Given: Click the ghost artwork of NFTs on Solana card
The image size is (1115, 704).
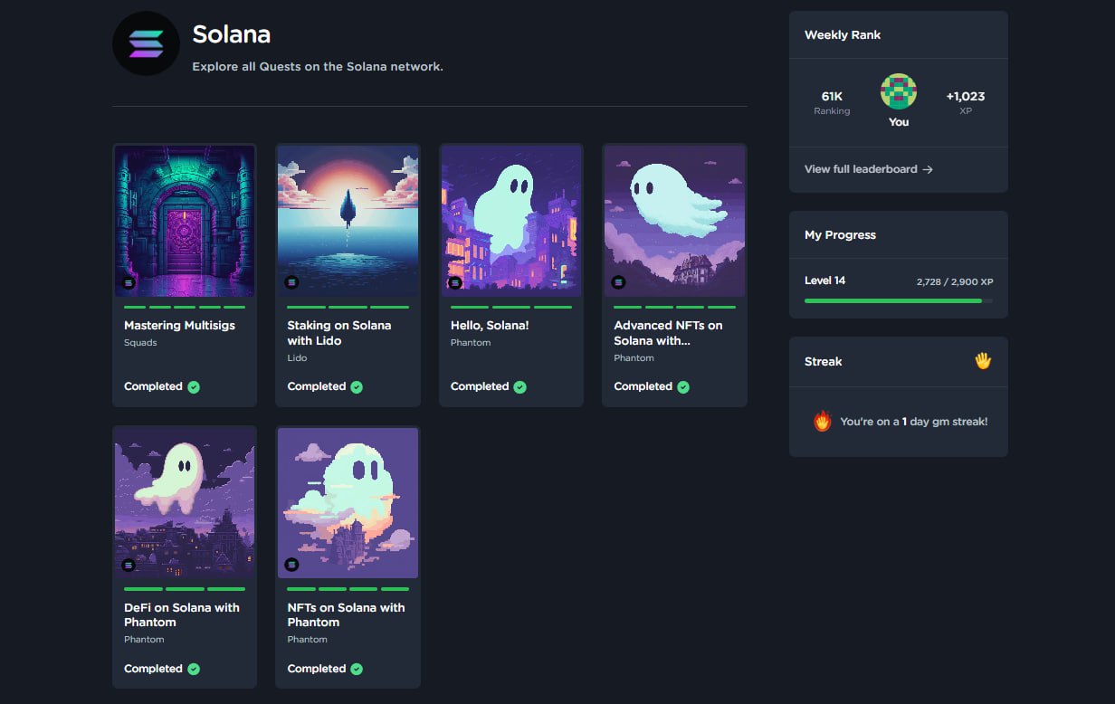Looking at the screenshot, I should click(348, 503).
